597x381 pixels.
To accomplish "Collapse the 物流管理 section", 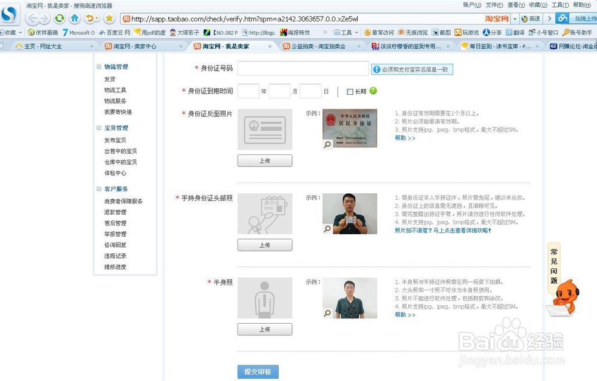I will pos(99,67).
